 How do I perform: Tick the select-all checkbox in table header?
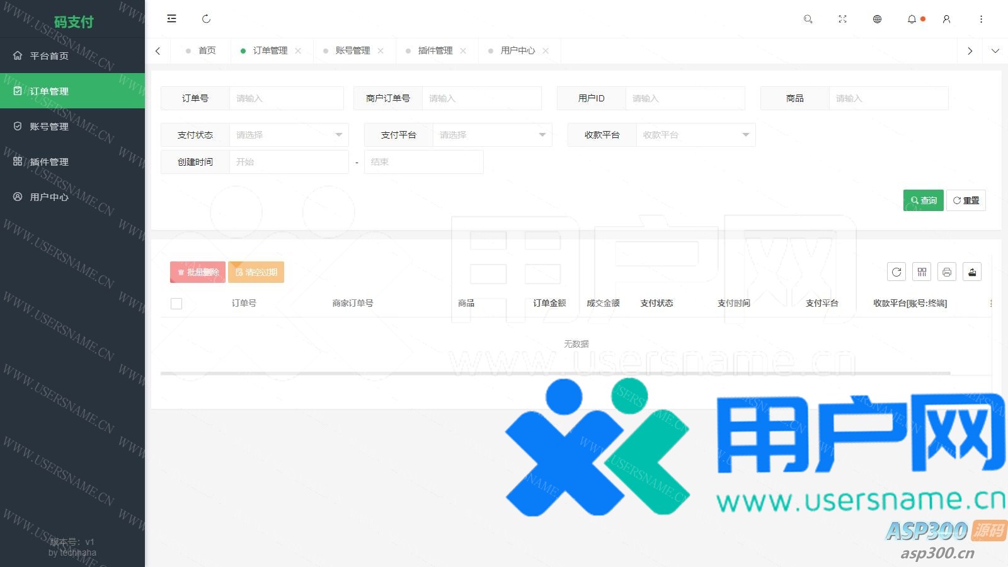click(176, 304)
